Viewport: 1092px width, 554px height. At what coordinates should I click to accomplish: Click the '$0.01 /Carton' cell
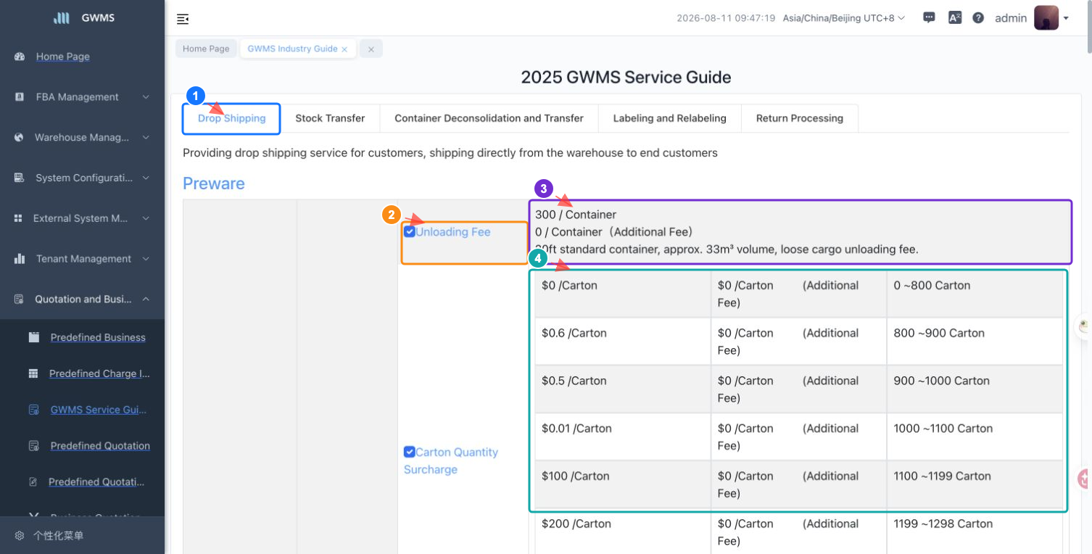(623, 437)
